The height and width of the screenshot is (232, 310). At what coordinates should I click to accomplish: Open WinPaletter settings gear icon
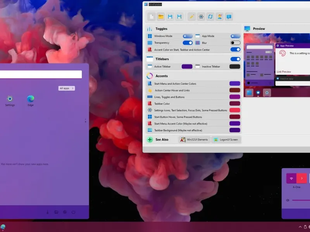pyautogui.click(x=201, y=17)
